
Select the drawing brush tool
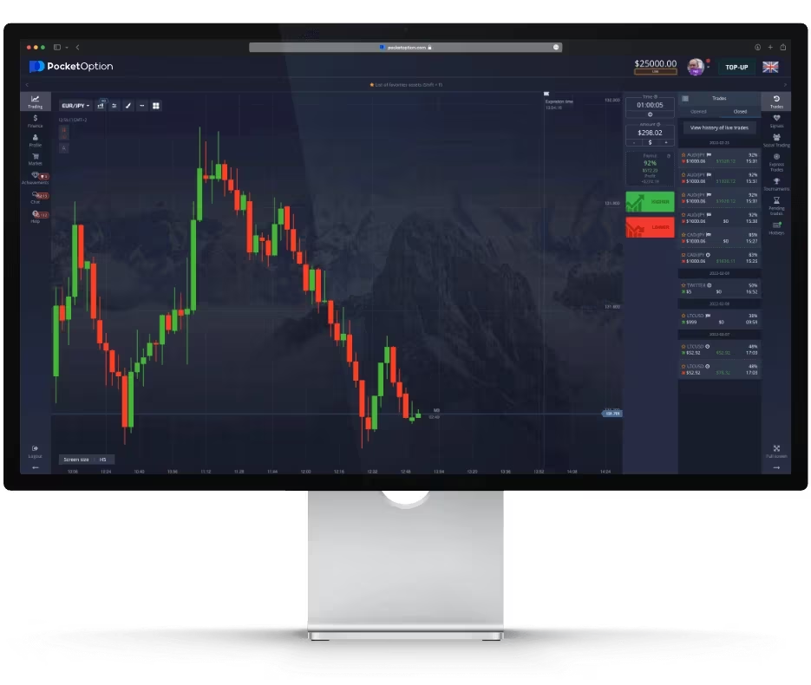pos(128,106)
